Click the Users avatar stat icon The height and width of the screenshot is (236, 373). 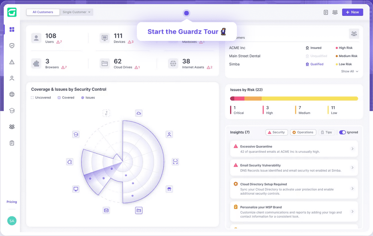[36, 38]
